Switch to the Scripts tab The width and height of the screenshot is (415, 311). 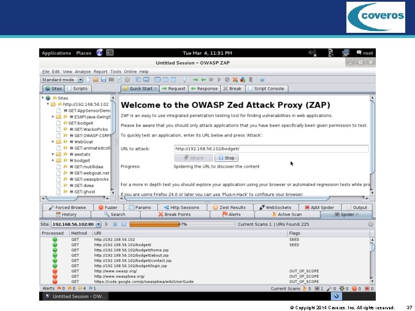tap(77, 89)
